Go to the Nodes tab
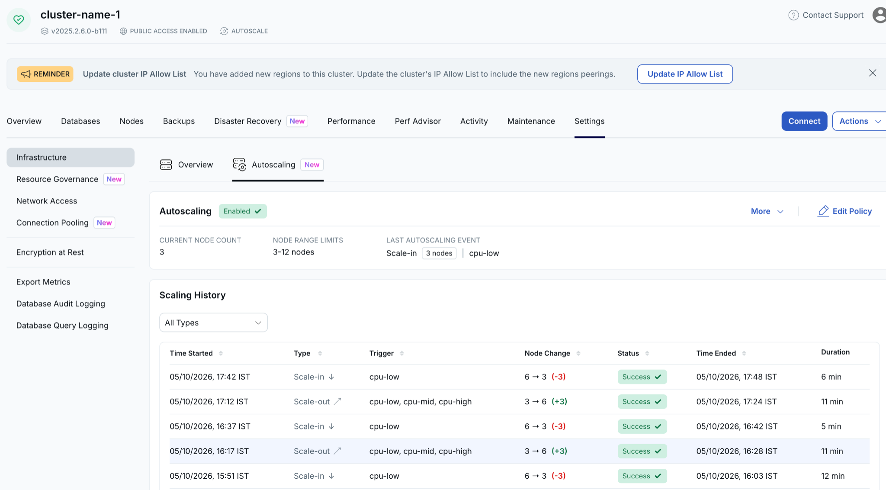Image resolution: width=886 pixels, height=490 pixels. [132, 121]
